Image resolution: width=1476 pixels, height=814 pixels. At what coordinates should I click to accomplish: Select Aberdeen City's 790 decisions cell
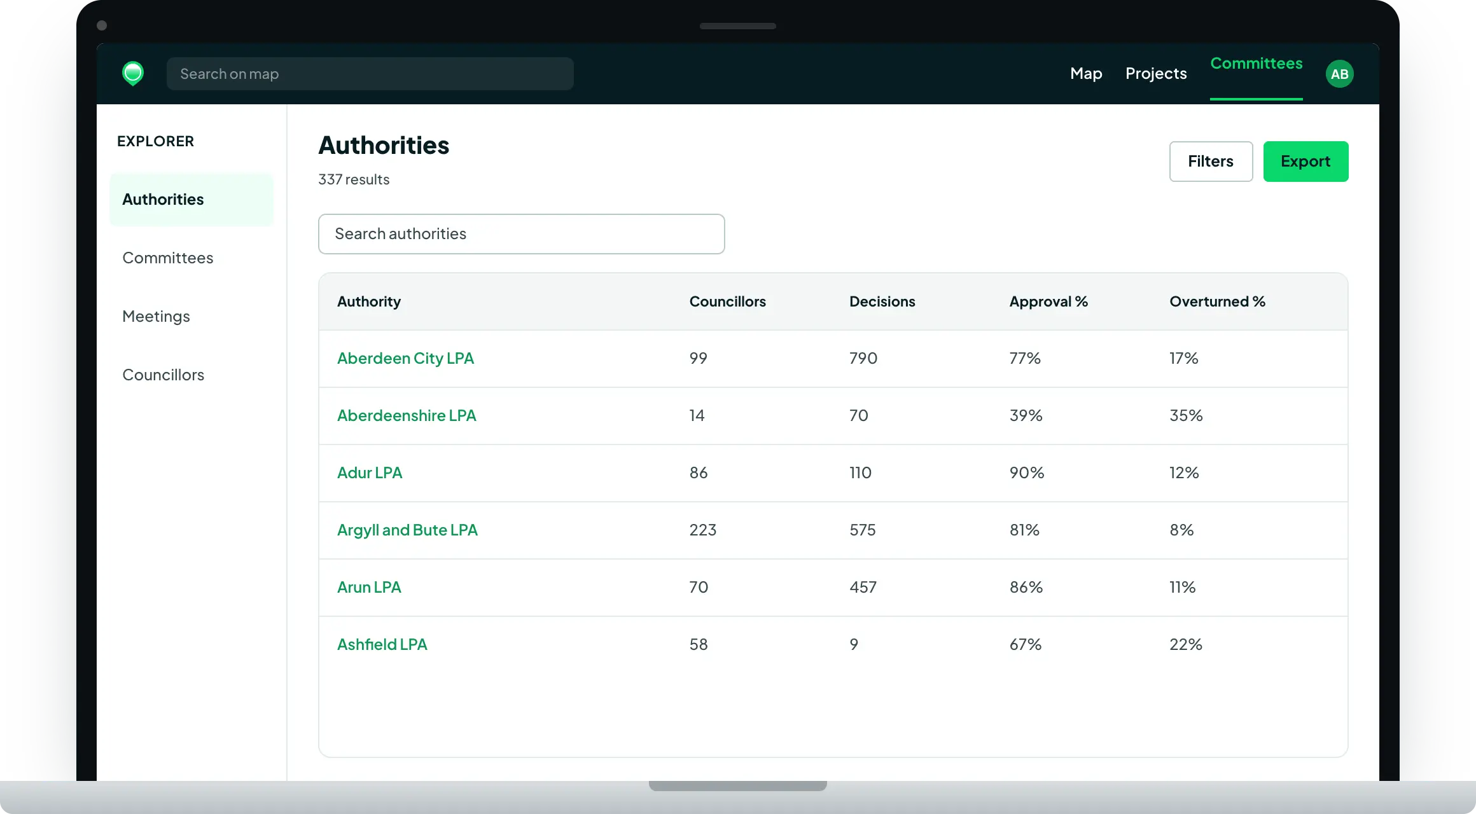[863, 359]
